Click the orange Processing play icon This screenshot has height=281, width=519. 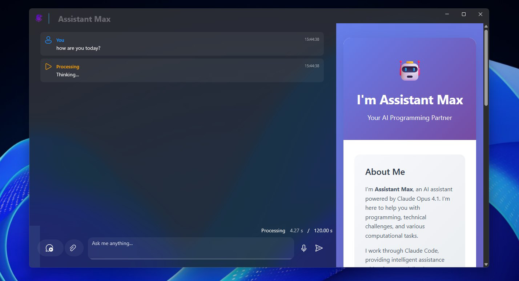point(48,67)
